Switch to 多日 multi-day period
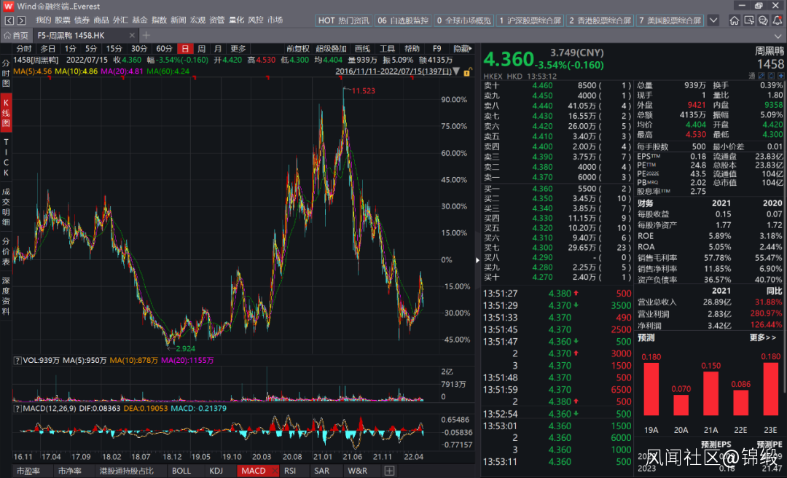This screenshot has width=787, height=478. [x=47, y=49]
